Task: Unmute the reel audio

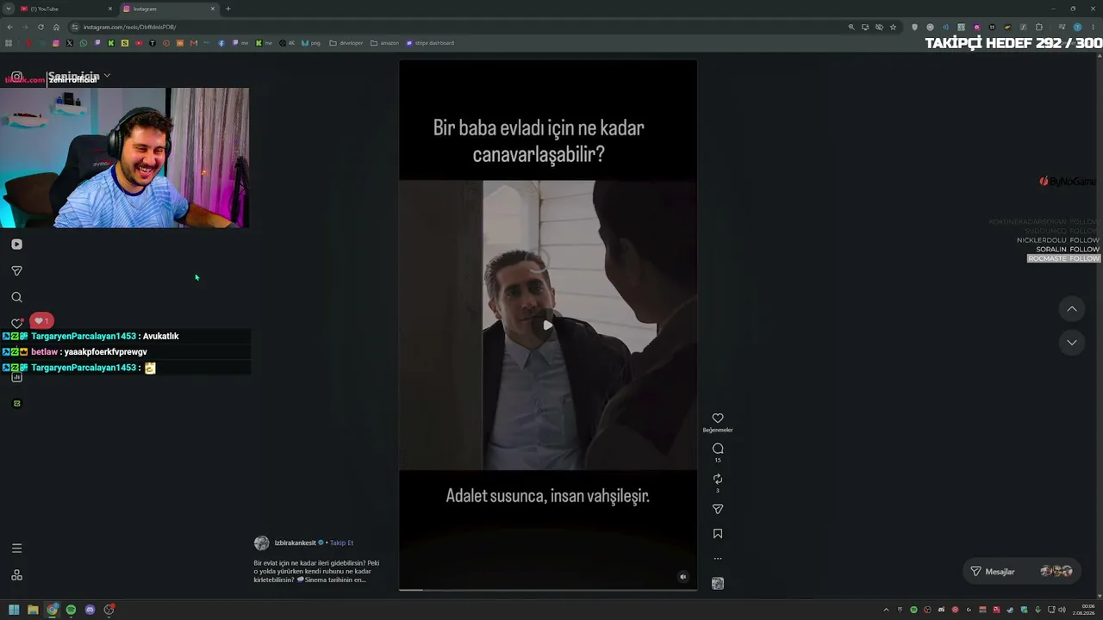Action: (683, 577)
